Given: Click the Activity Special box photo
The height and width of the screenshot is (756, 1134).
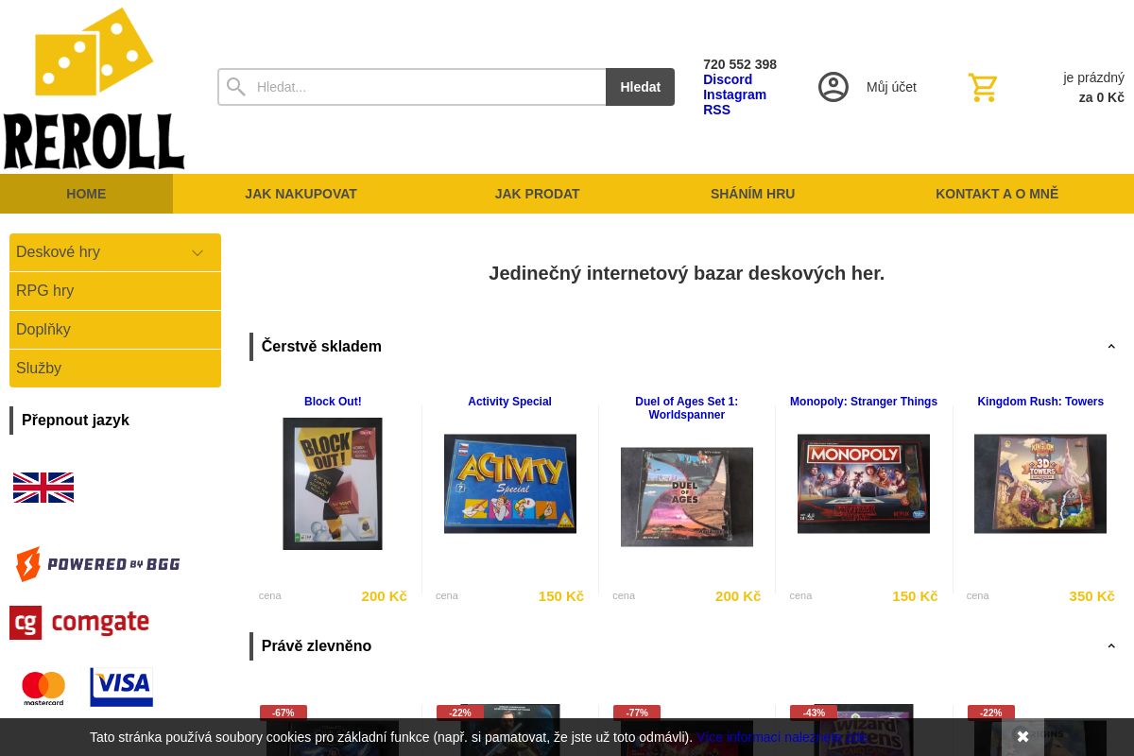Looking at the screenshot, I should pos(510,484).
